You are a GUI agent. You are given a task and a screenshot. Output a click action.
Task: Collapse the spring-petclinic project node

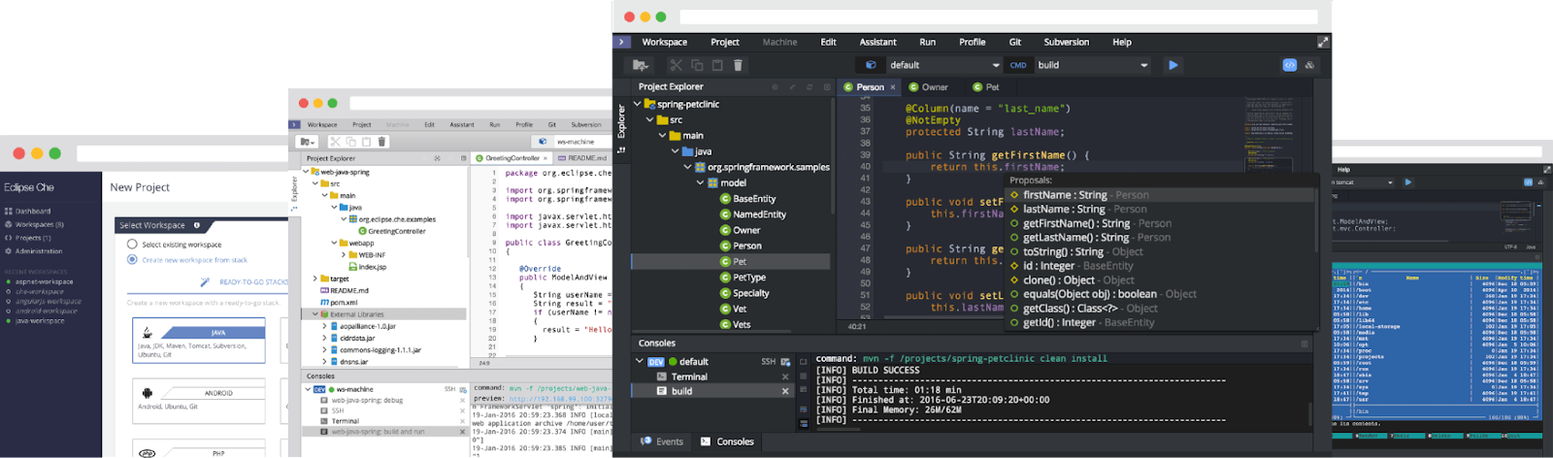[638, 104]
